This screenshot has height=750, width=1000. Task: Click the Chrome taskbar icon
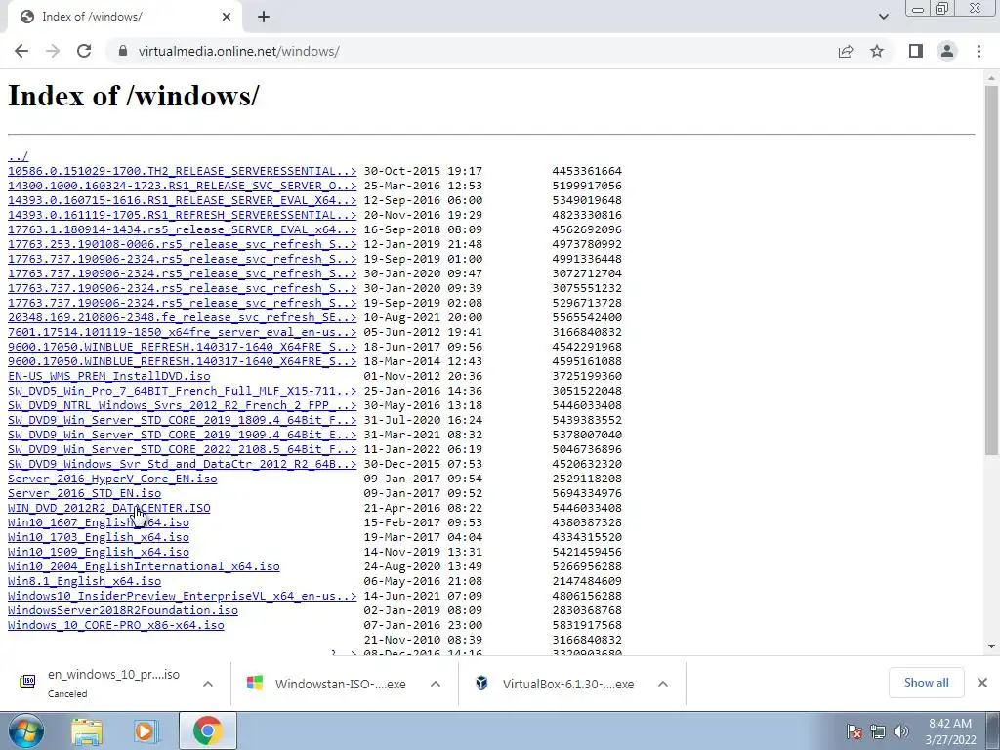207,730
